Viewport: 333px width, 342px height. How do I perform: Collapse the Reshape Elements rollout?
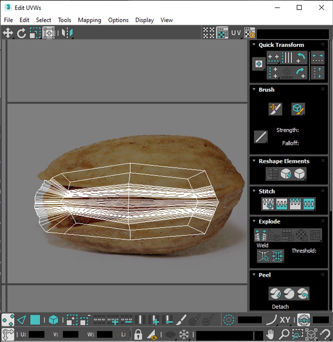tap(254, 161)
